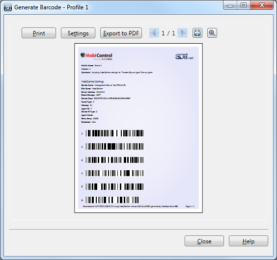This screenshot has width=277, height=260.
Task: Open Help for barcode generation
Action: (x=249, y=241)
